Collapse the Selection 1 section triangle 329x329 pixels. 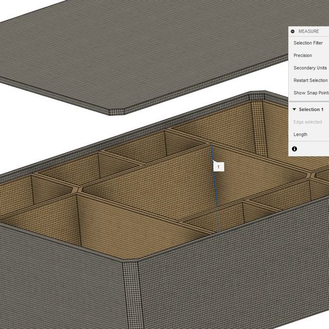click(x=295, y=109)
